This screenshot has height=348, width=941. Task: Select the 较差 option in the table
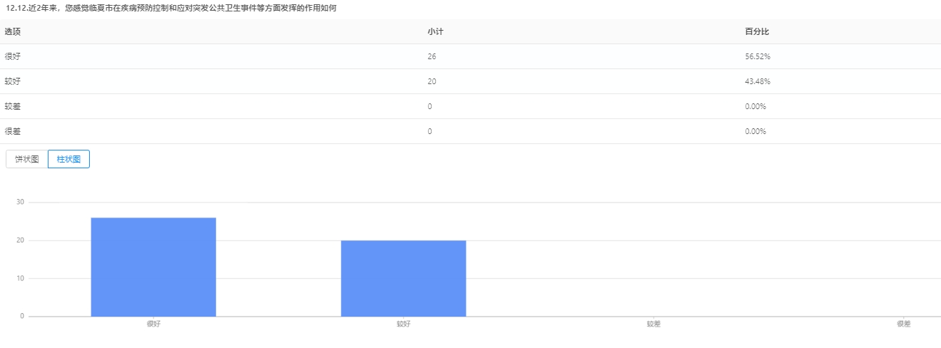[13, 106]
